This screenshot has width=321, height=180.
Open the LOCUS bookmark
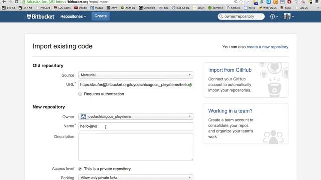tap(302, 8)
